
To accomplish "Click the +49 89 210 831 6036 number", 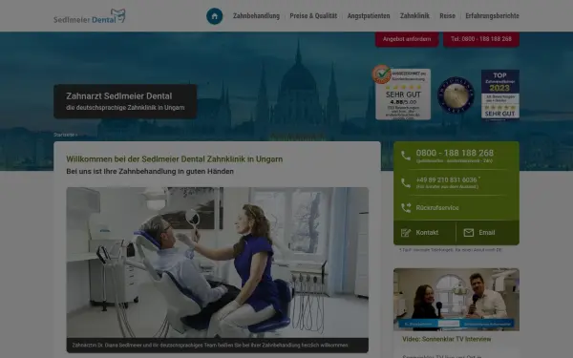I will [446, 180].
